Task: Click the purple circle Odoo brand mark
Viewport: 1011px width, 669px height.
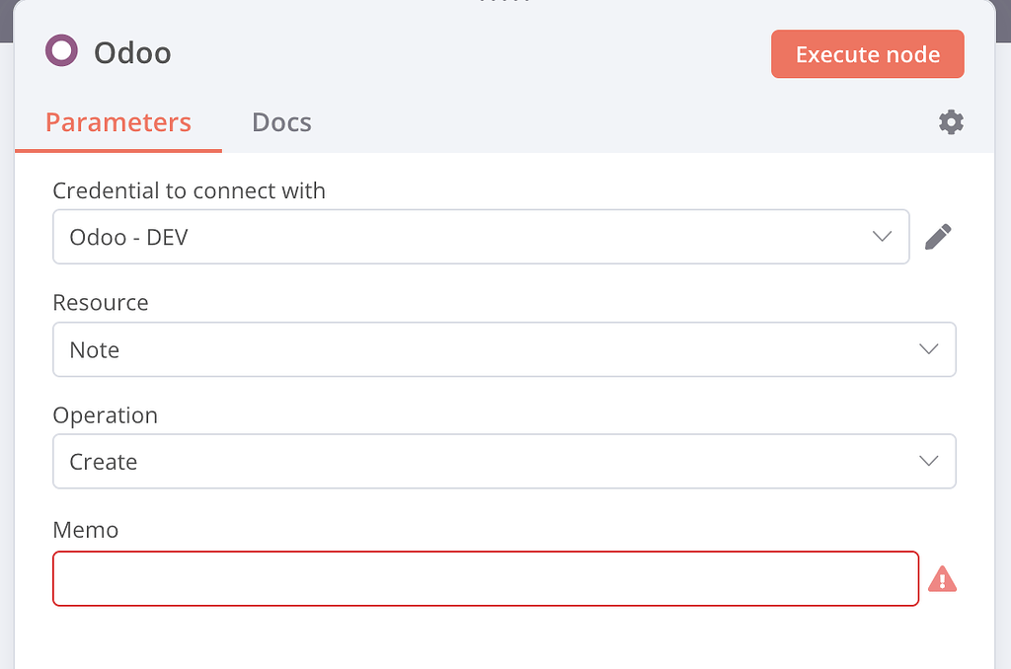Action: [61, 48]
